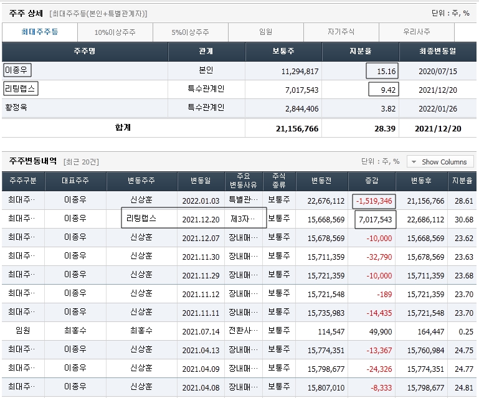
Task: Open the 임원 tab
Action: tap(266, 32)
